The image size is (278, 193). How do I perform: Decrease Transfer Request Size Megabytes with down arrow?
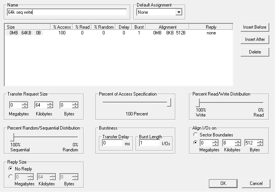(x=25, y=107)
